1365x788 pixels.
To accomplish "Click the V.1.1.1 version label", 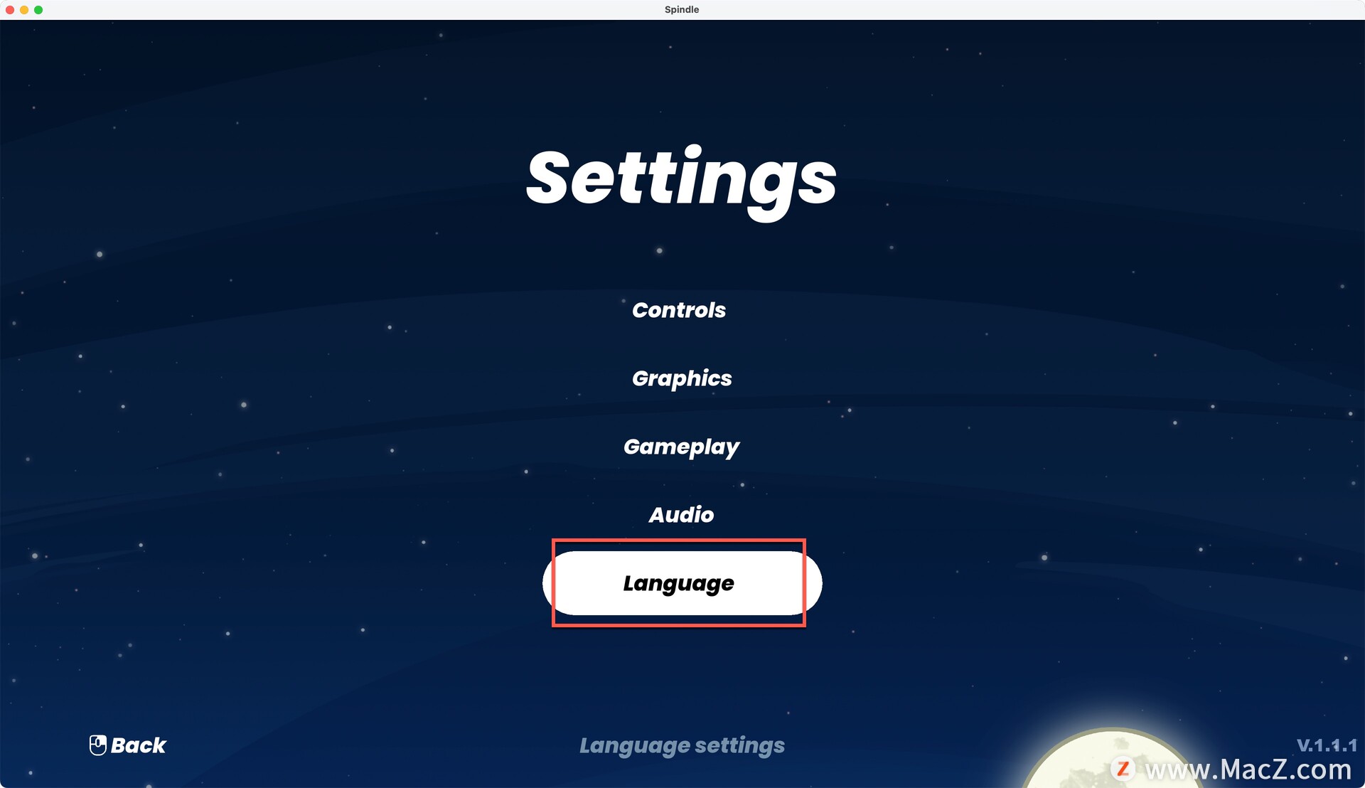I will pyautogui.click(x=1327, y=745).
